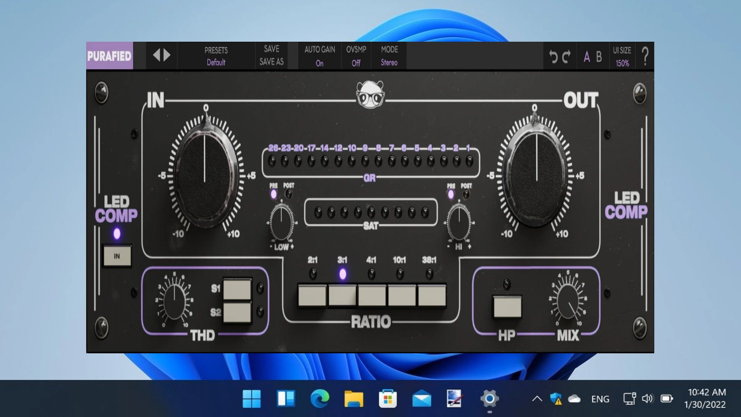Viewport: 741px width, 417px height.
Task: Open Windows Security tray icon
Action: 556,398
